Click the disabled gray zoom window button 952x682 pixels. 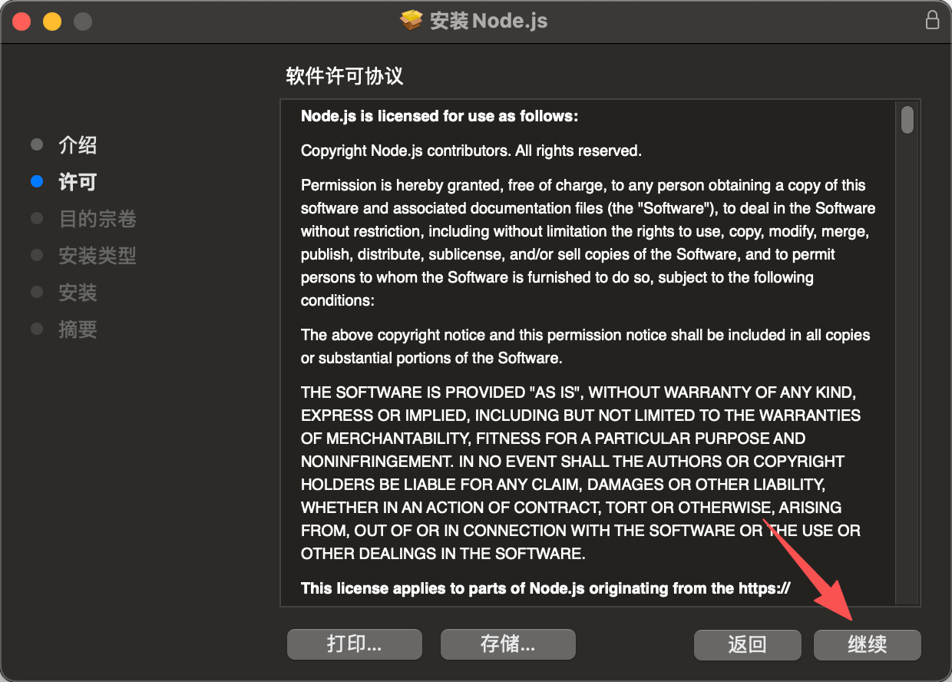pos(83,22)
